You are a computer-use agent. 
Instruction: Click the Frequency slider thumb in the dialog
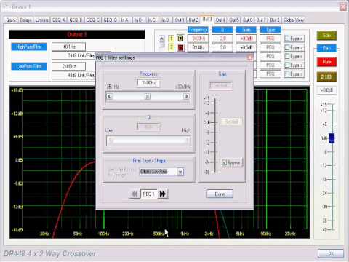pos(148,97)
